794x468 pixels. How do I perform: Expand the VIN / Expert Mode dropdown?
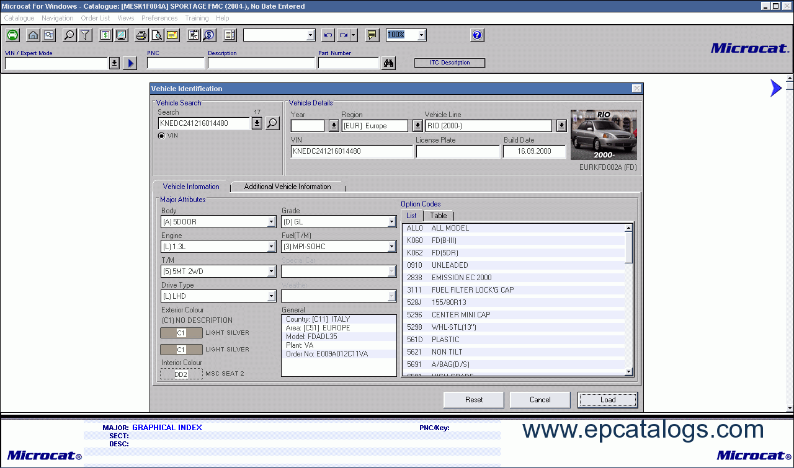point(114,63)
